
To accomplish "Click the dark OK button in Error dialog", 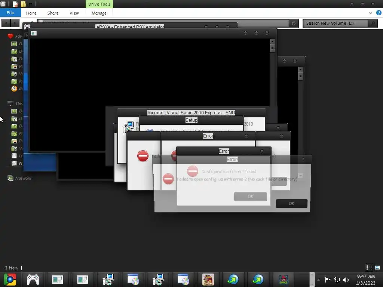I will point(291,204).
